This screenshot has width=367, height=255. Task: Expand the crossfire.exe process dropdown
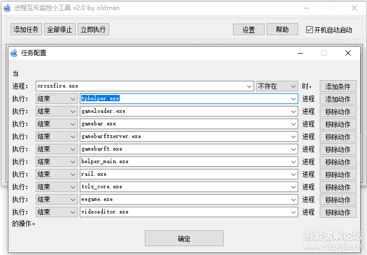(249, 87)
